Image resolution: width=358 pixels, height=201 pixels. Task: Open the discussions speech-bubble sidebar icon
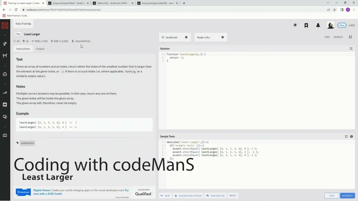click(5, 117)
